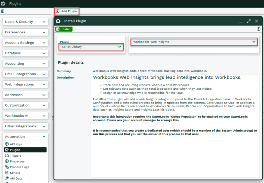Expand the Other Integrations section
Screen dimensions: 264x183
(x=25, y=126)
